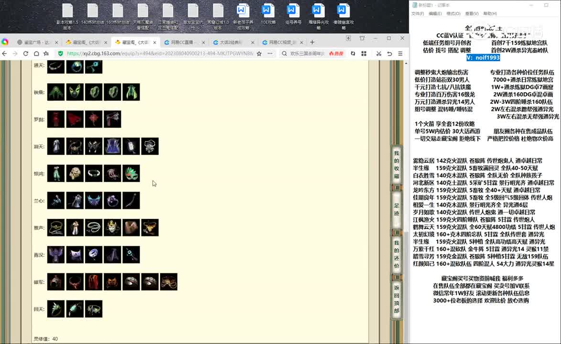Screen dimensions: 561x344
Task: Select desktop file 副本攻略1.5版本
Action: pos(68,16)
